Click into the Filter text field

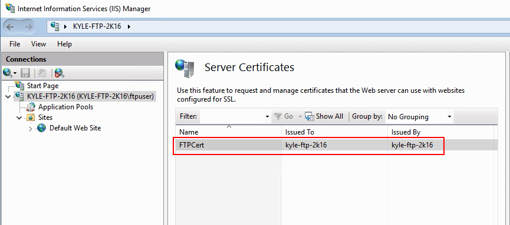point(232,116)
